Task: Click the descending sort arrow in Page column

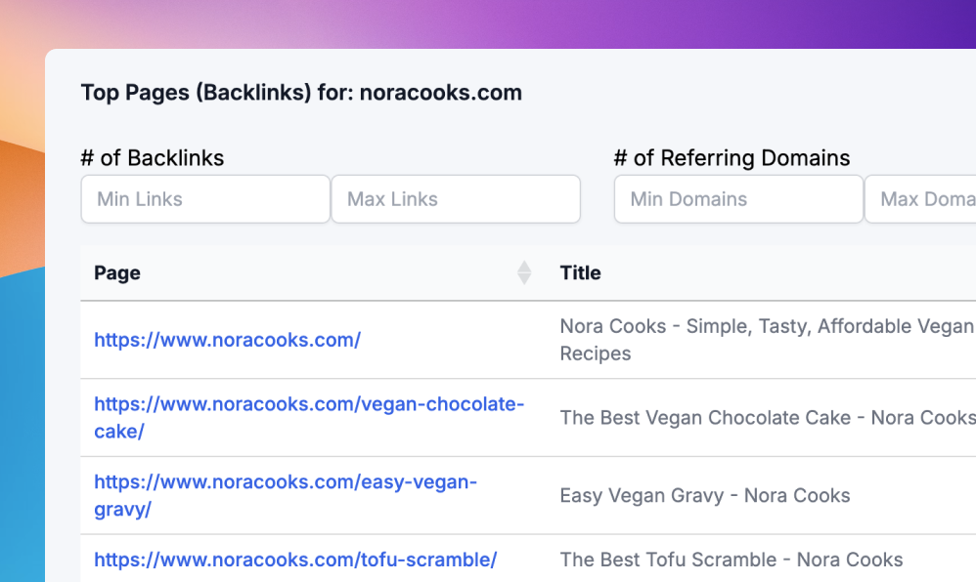Action: (x=524, y=279)
